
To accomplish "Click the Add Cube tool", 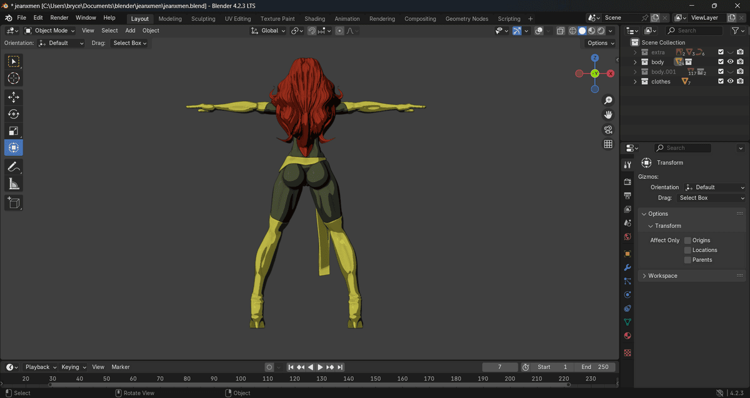I will [13, 203].
